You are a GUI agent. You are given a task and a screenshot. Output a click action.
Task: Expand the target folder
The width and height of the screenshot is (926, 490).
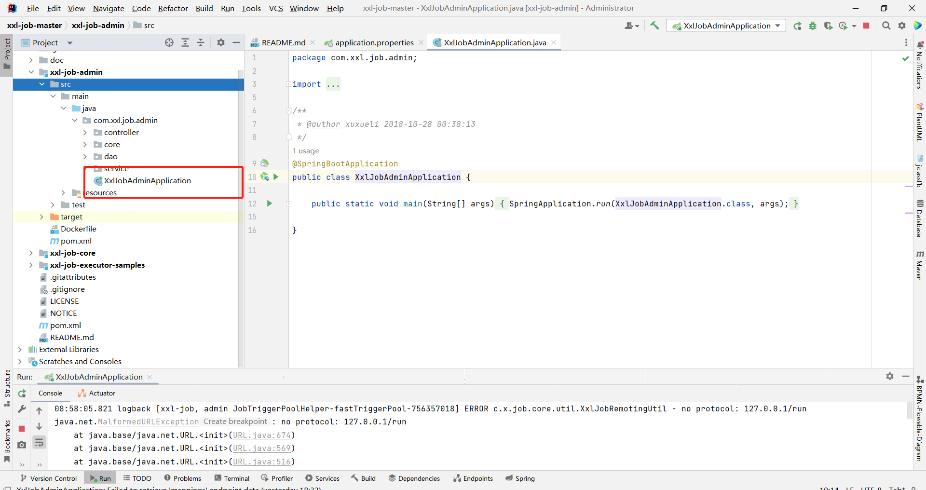click(x=41, y=217)
